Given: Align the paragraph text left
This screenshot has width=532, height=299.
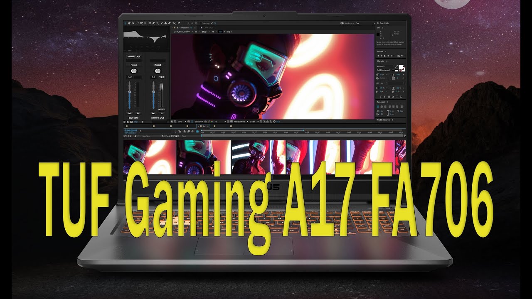Looking at the screenshot, I should click(378, 107).
